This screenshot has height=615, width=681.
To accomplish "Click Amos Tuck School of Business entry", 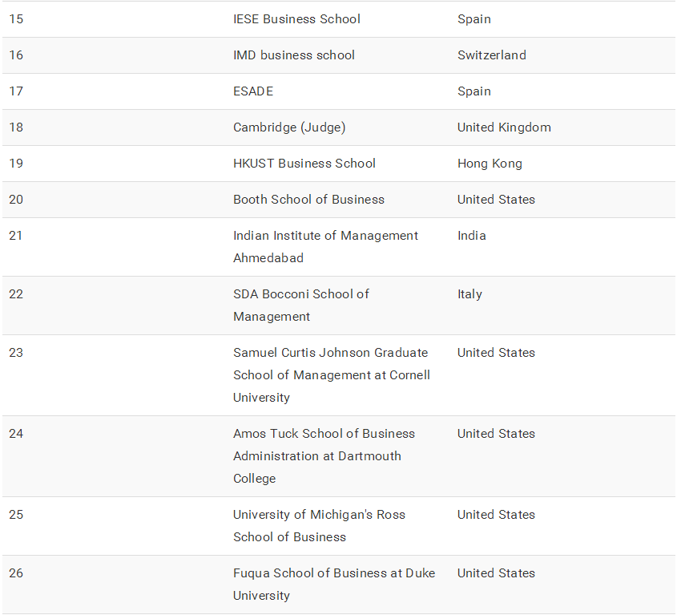I will [324, 456].
